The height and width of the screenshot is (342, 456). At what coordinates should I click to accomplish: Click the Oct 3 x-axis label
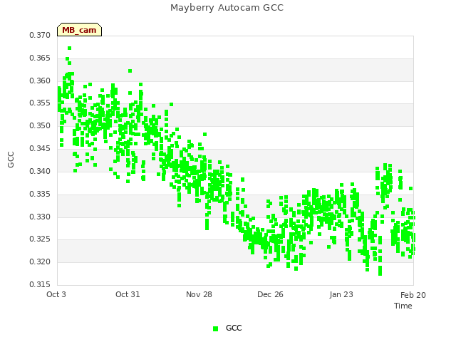[56, 294]
